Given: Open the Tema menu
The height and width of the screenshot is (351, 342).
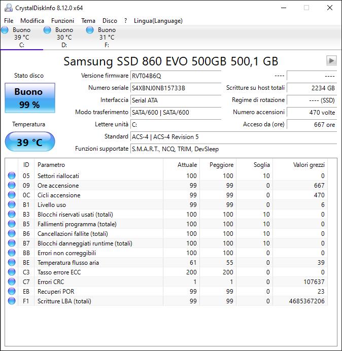Looking at the screenshot, I should [88, 21].
